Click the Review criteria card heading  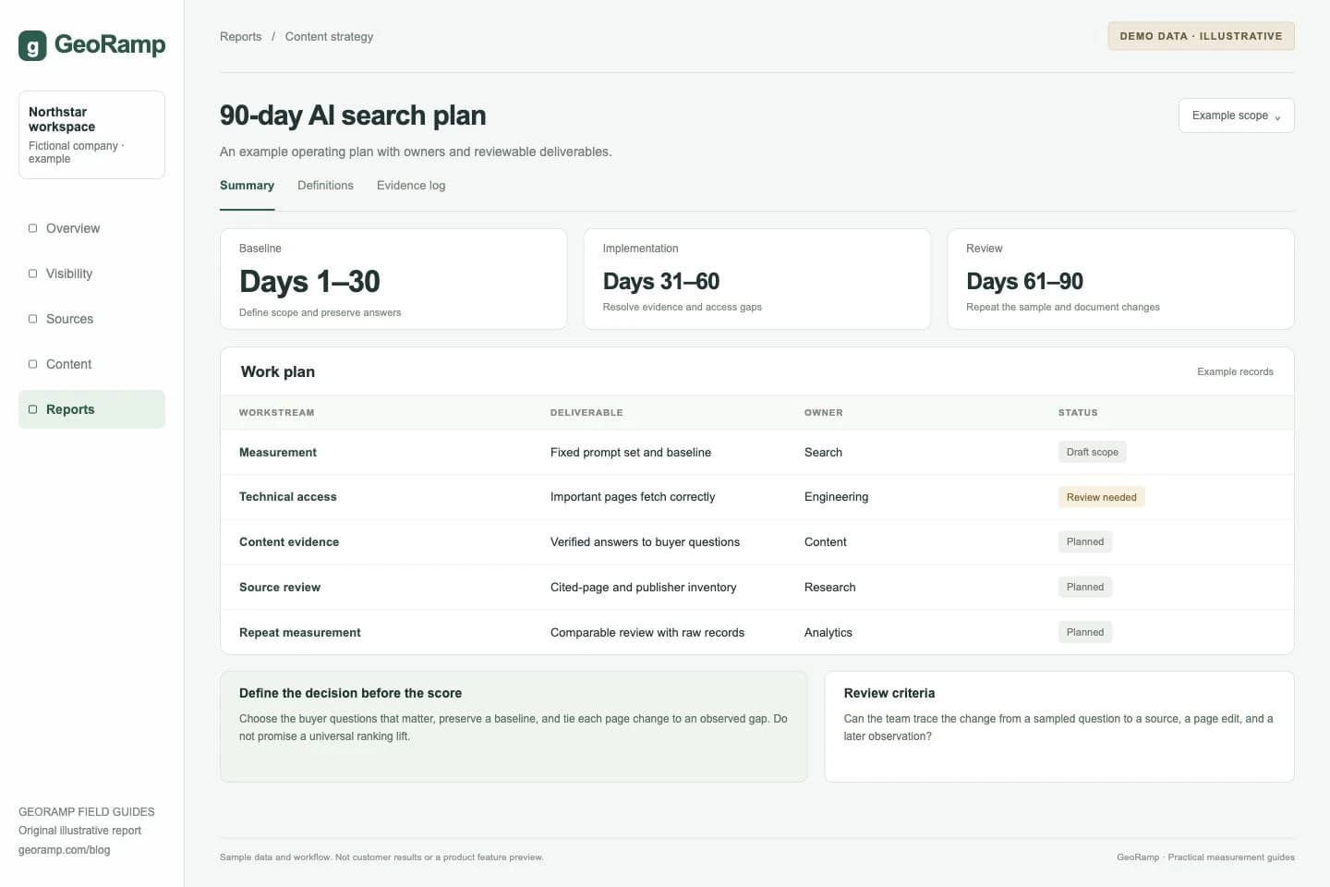tap(889, 693)
